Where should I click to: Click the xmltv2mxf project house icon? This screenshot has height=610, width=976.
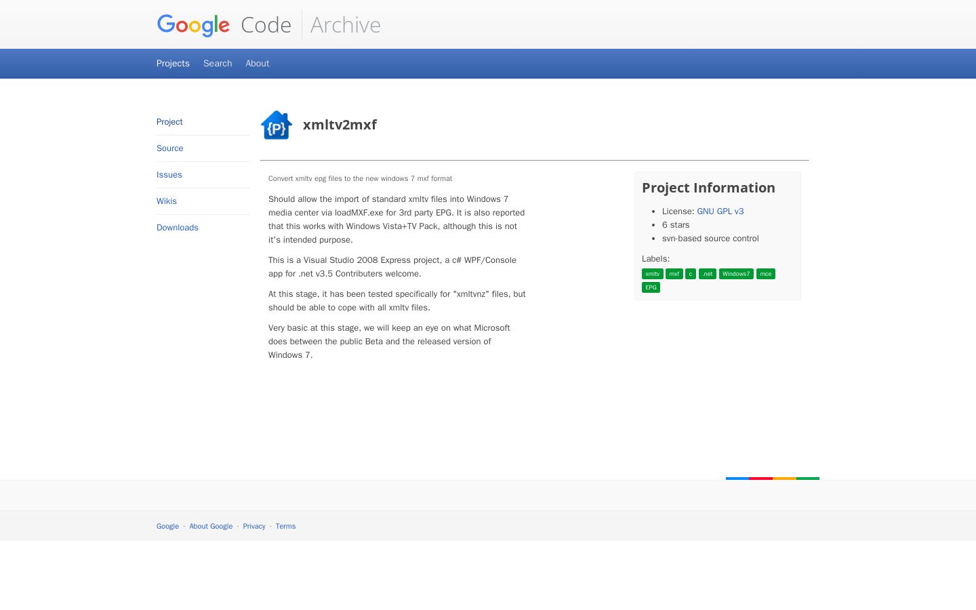pos(277,125)
